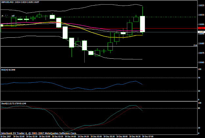Screen dimensions: 205x138
Task: Click the '18 Dec 02:00' time label
Action: [19, 137]
